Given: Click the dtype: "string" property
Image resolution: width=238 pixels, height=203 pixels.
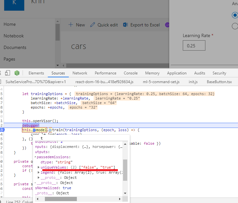Looking at the screenshot, I should pyautogui.click(x=57, y=162).
